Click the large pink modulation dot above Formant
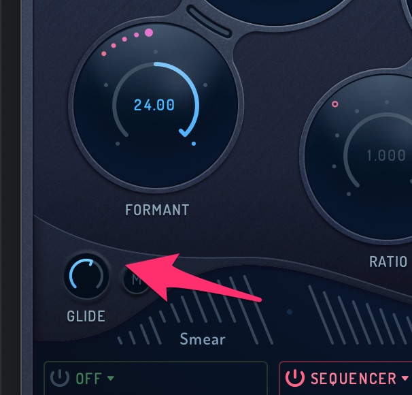This screenshot has height=395, width=412. click(x=149, y=33)
